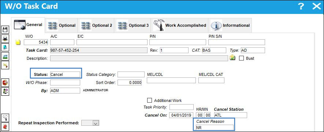Open the Optional 3 tab
Image resolution: width=324 pixels, height=132 pixels.
pyautogui.click(x=133, y=25)
